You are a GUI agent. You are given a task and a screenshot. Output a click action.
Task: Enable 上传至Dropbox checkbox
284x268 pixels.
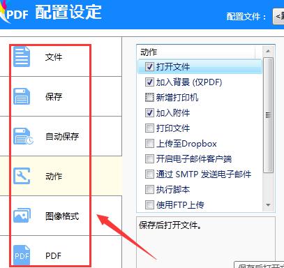pos(149,144)
